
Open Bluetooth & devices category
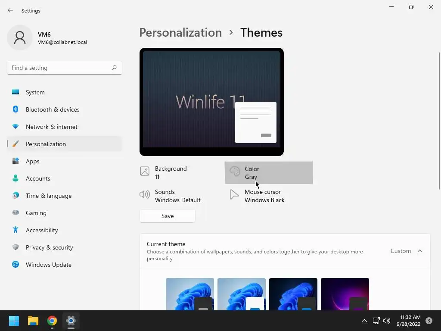tap(65, 109)
